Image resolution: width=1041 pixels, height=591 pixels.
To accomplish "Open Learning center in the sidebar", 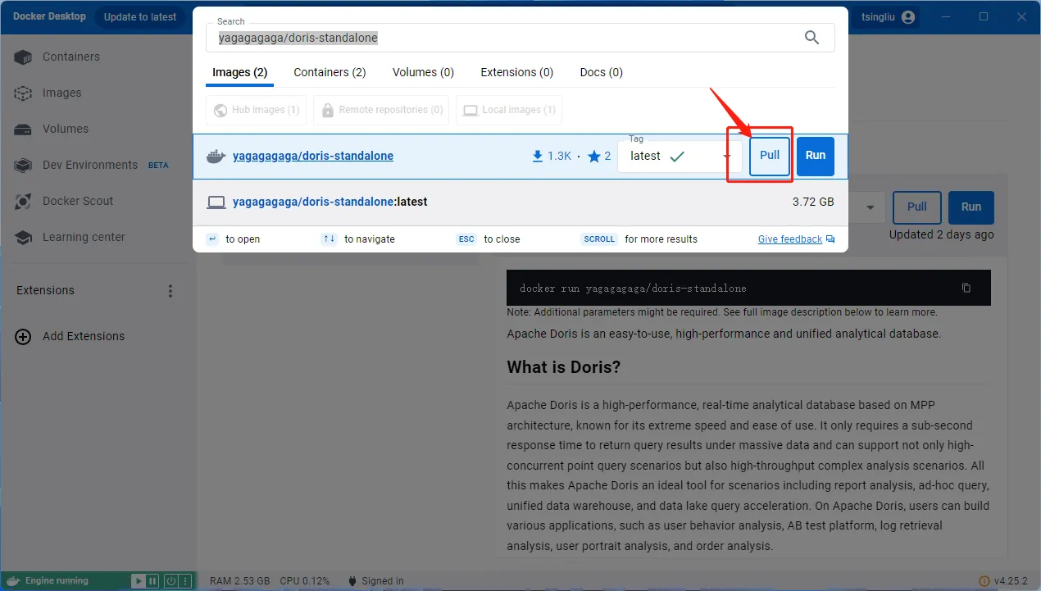I will point(84,238).
